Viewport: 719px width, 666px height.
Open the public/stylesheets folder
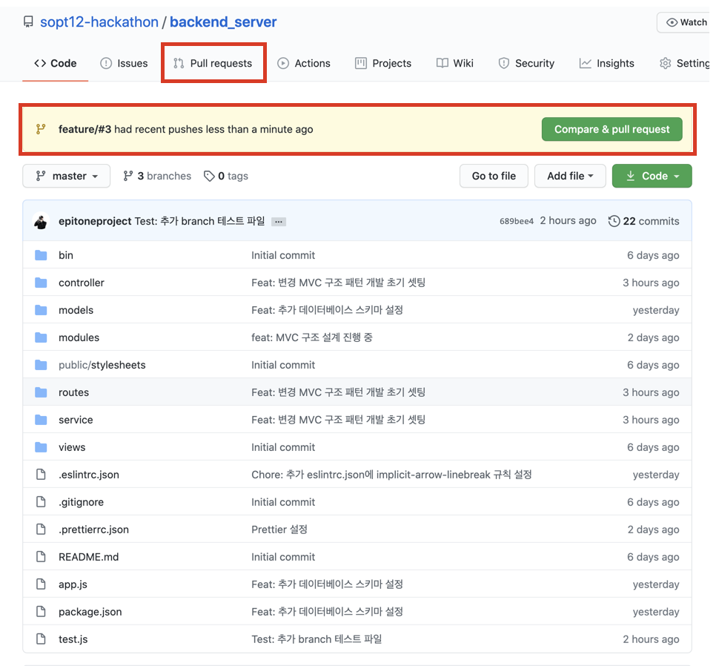(x=102, y=365)
